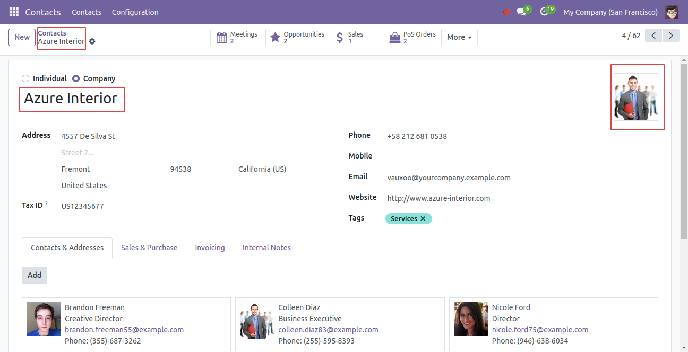Switch to Sales & Purchase tab

tap(149, 248)
